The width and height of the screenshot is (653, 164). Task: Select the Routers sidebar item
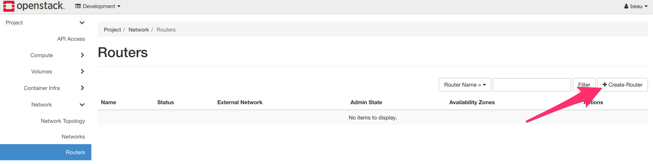(x=46, y=152)
